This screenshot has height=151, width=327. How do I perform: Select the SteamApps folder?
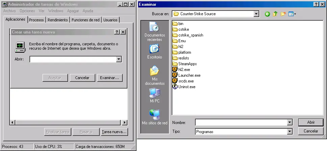(x=185, y=64)
